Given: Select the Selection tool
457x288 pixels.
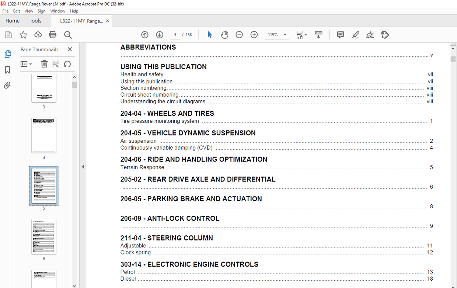Looking at the screenshot, I should click(x=209, y=34).
